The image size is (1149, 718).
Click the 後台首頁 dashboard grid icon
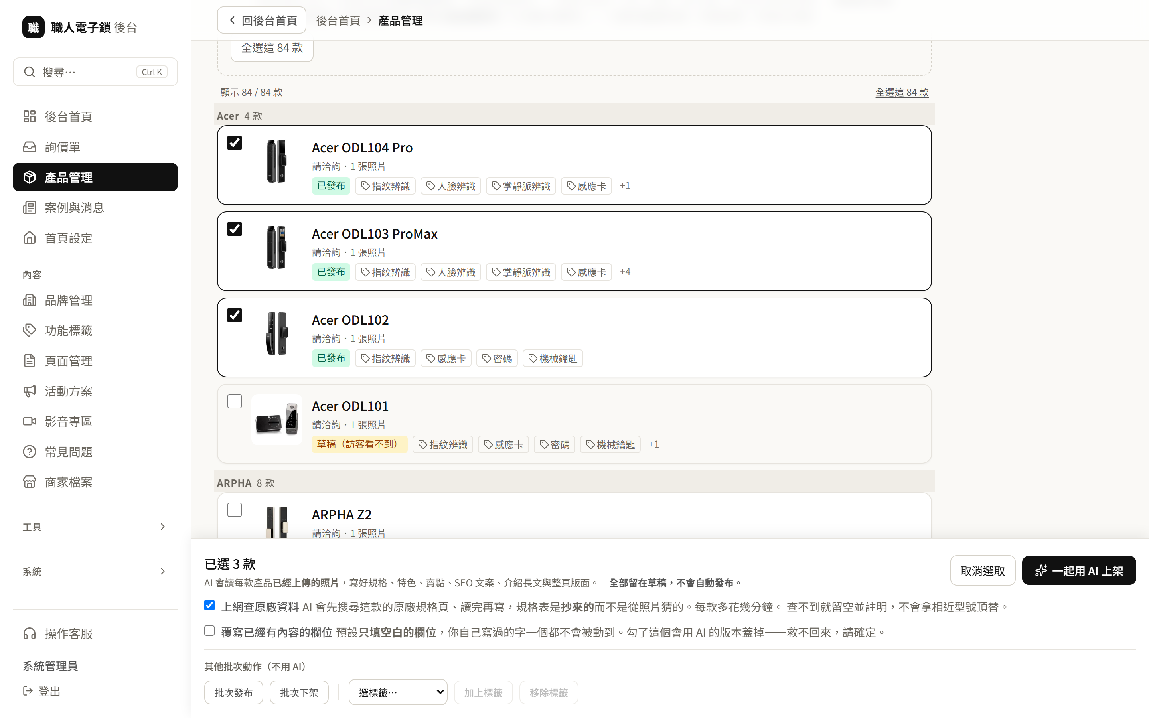click(30, 116)
